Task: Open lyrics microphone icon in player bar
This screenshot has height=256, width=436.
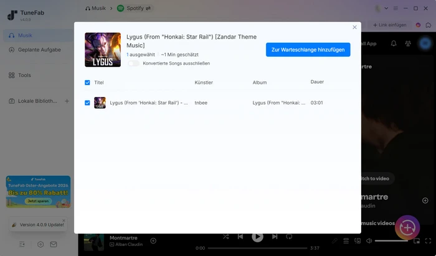Action: [334, 240]
